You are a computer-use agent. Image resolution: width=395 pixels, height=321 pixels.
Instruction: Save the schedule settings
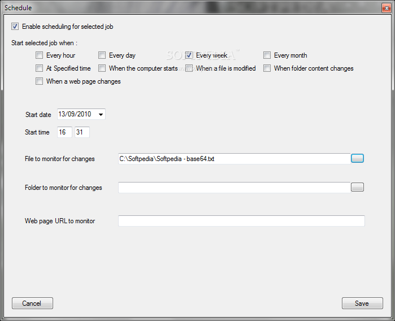point(362,303)
